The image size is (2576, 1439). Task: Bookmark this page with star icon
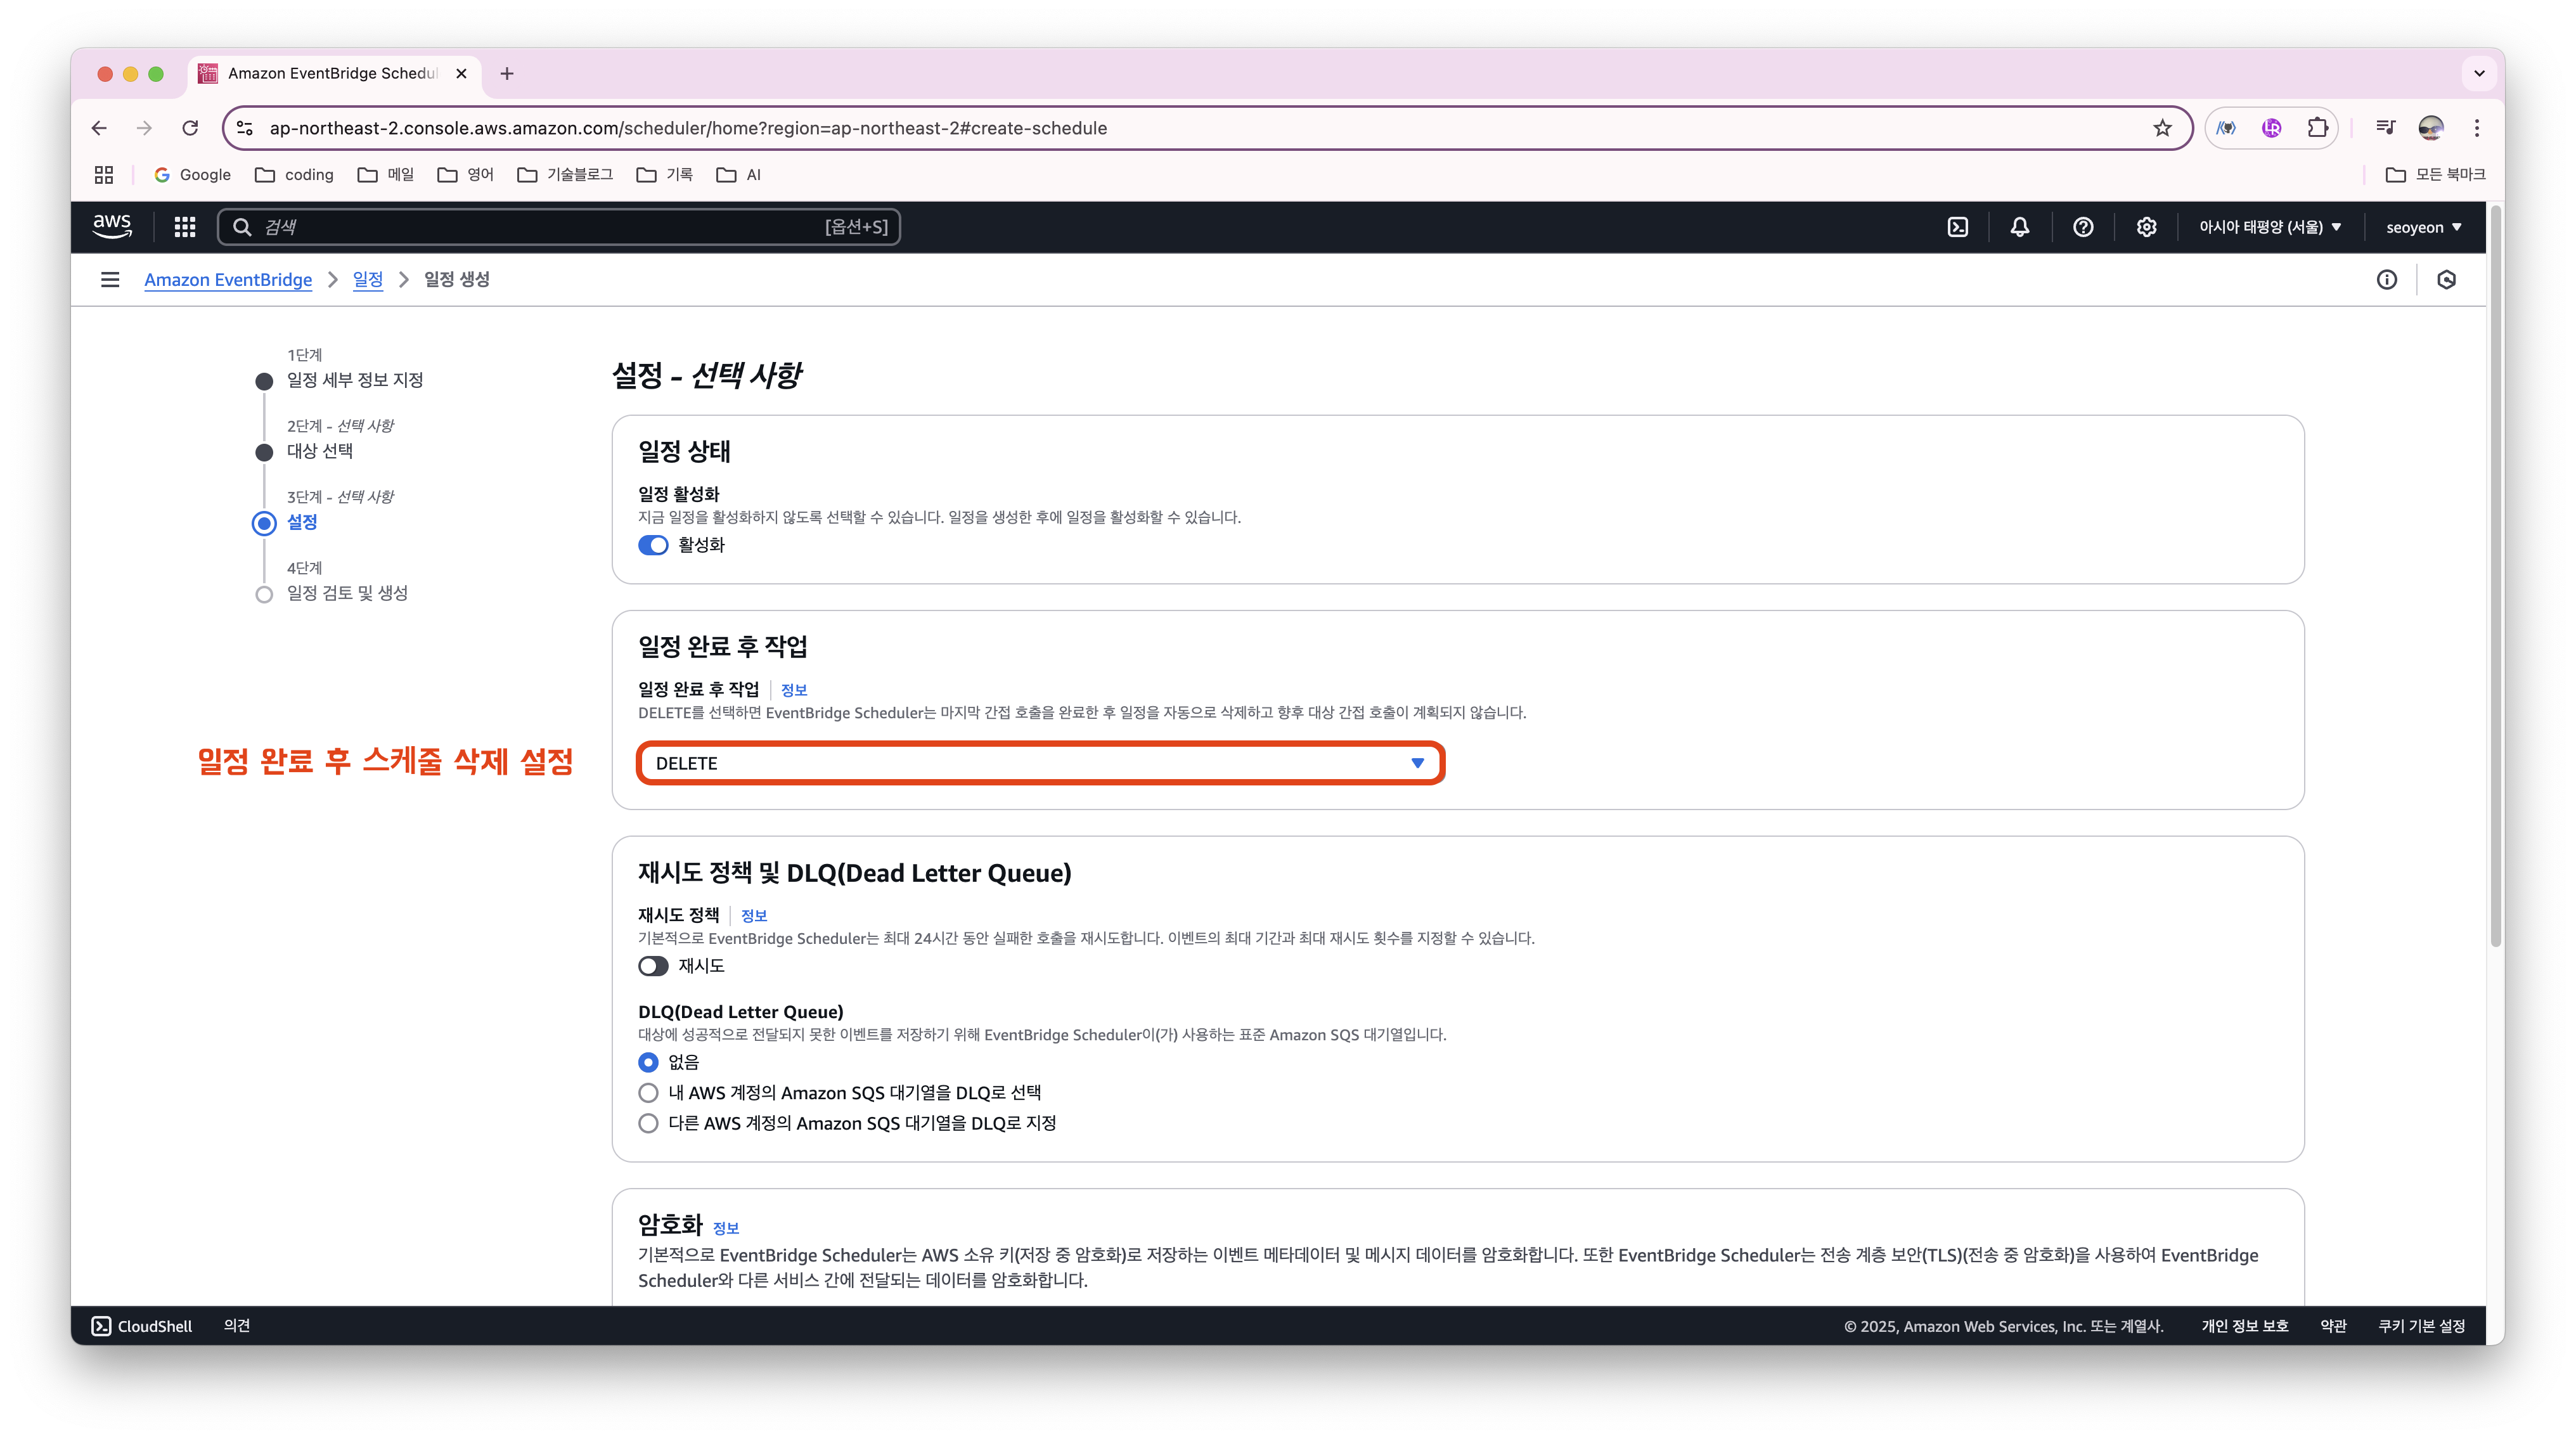2162,128
